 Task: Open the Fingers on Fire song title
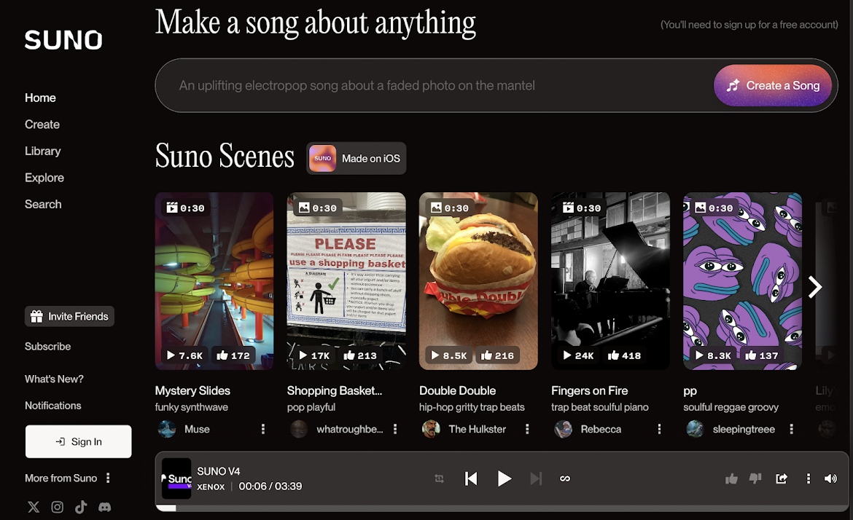point(590,390)
